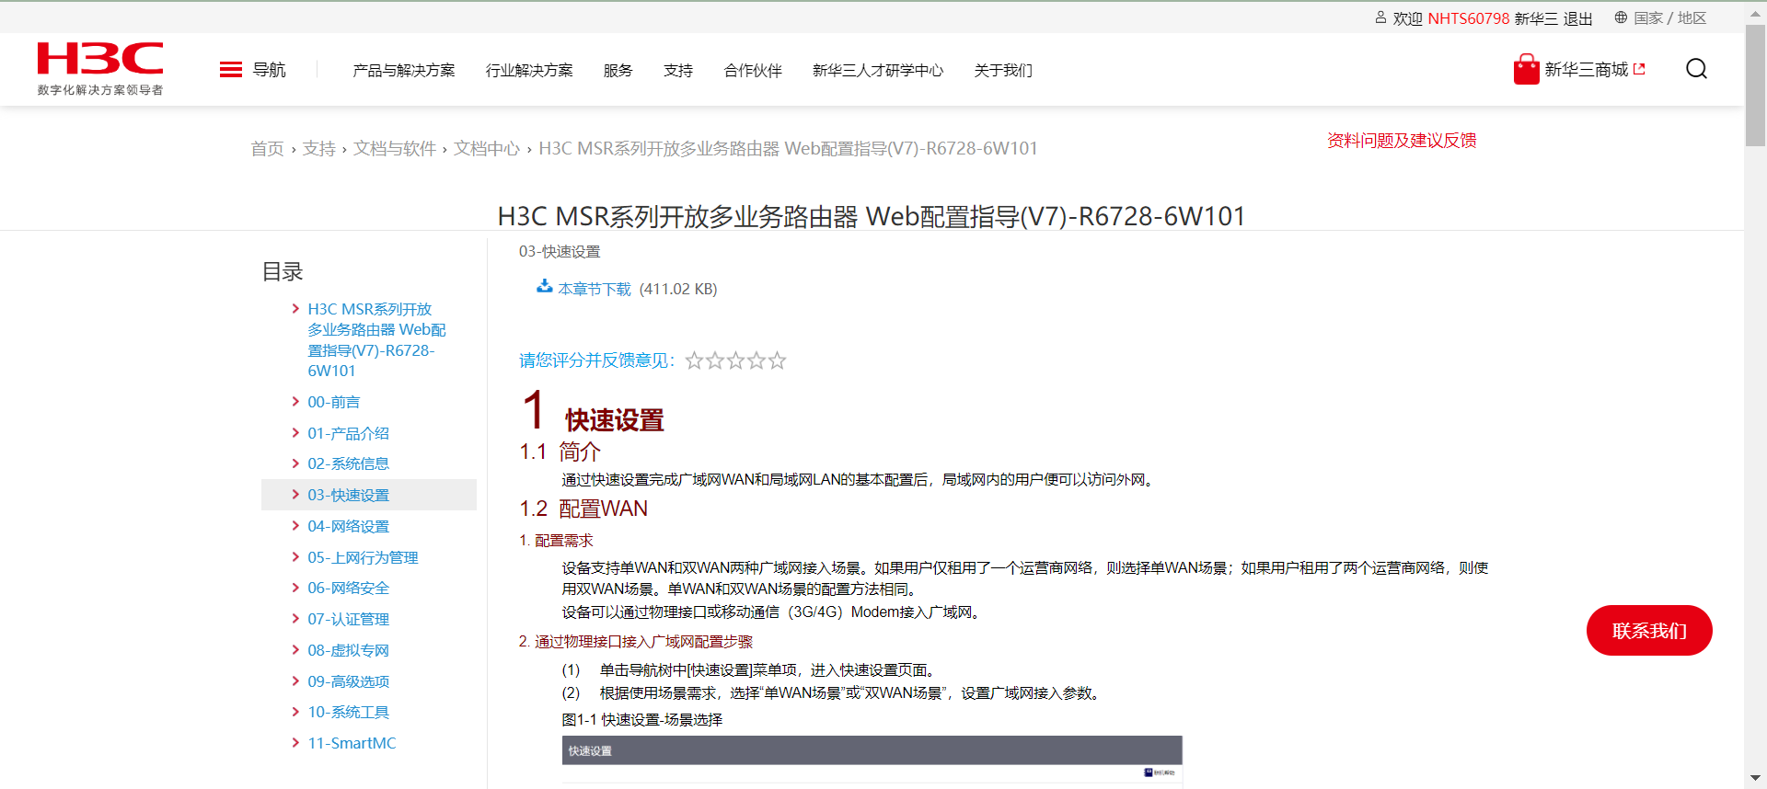Click the 1.1 简介 heading
Screen dimensions: 1767x789
pyautogui.click(x=560, y=452)
